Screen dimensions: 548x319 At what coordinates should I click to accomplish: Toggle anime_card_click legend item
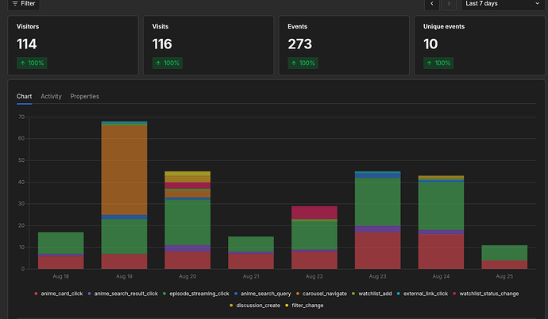(58, 294)
